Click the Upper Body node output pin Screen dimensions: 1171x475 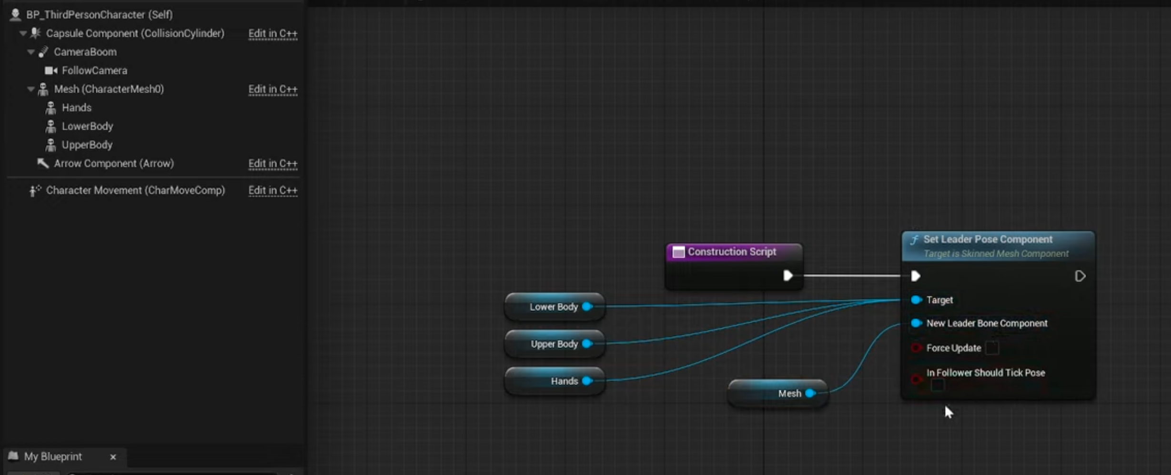(587, 344)
